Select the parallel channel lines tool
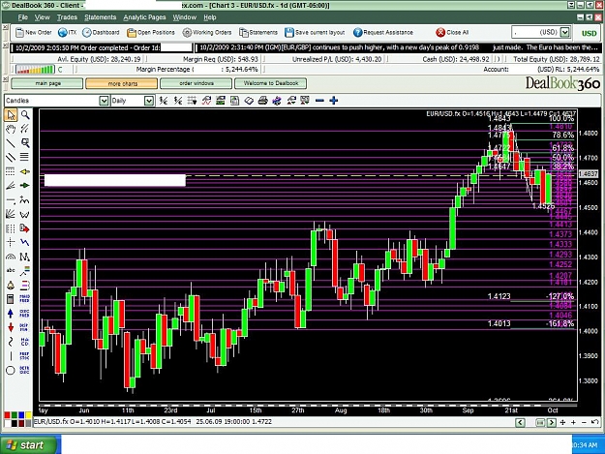This screenshot has width=605, height=454. [11, 157]
